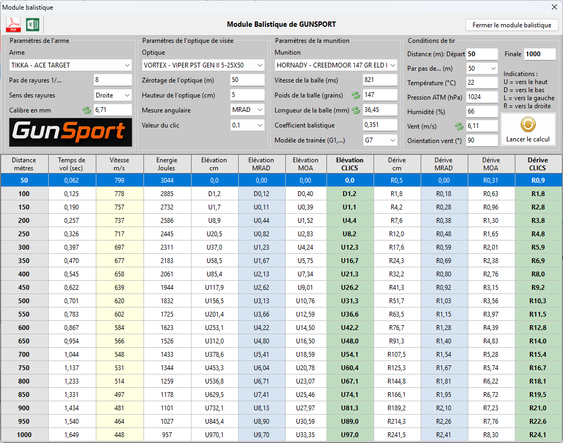Click drift cm cell R107,5

point(397,354)
